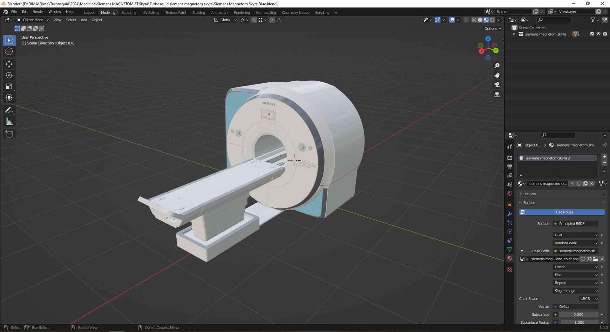610x332 pixels.
Task: Open Modifier properties wrench tab
Action: click(x=510, y=214)
